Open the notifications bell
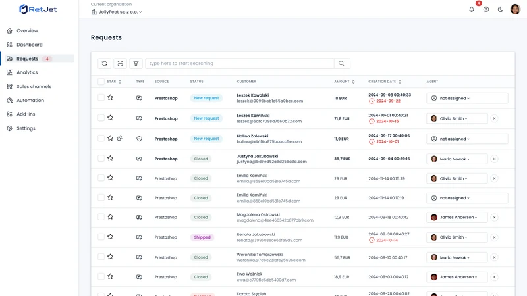527x296 pixels. click(x=472, y=9)
